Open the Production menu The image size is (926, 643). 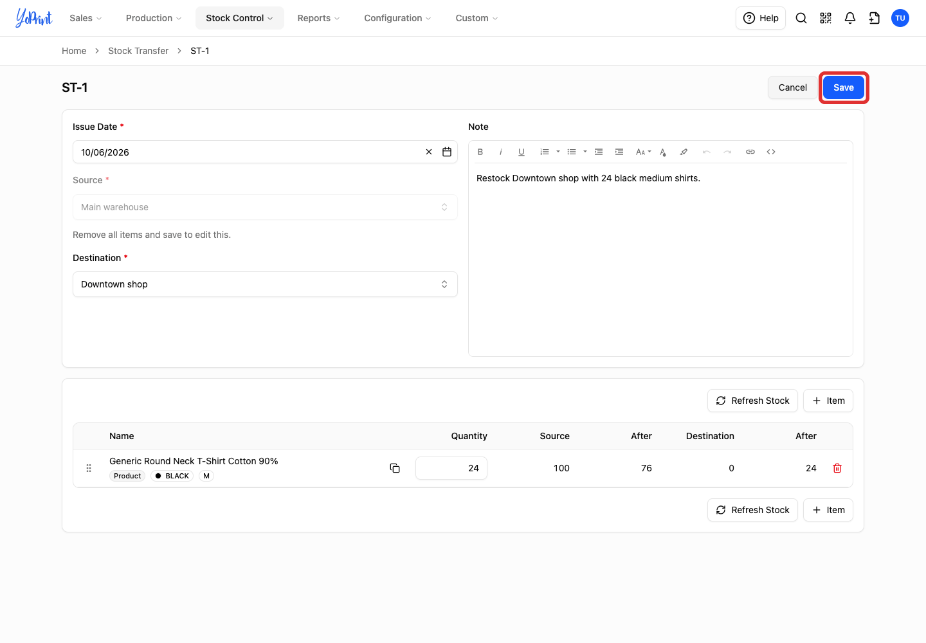(154, 18)
